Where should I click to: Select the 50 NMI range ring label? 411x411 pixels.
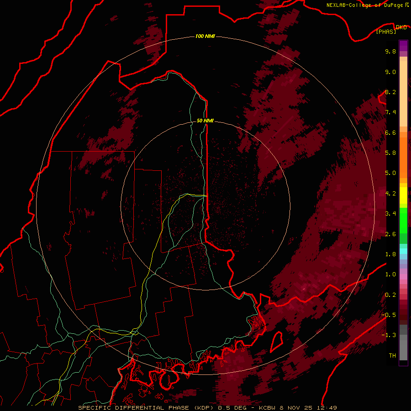[x=205, y=121]
